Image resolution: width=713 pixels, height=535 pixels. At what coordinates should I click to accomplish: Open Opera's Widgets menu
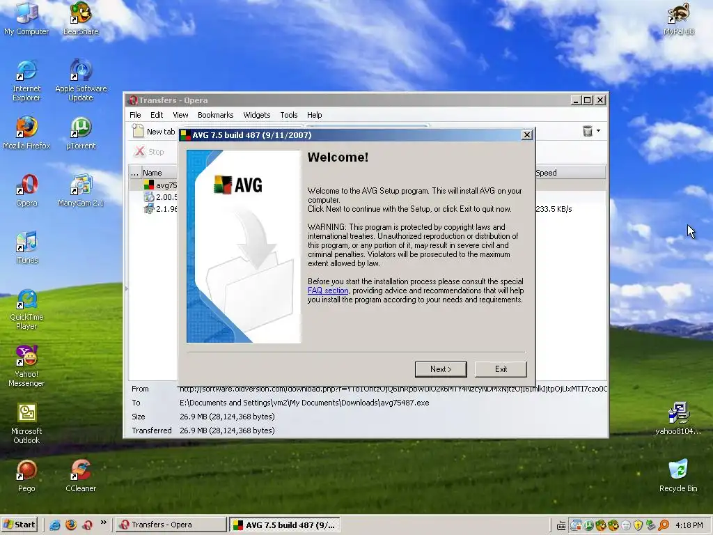click(256, 115)
